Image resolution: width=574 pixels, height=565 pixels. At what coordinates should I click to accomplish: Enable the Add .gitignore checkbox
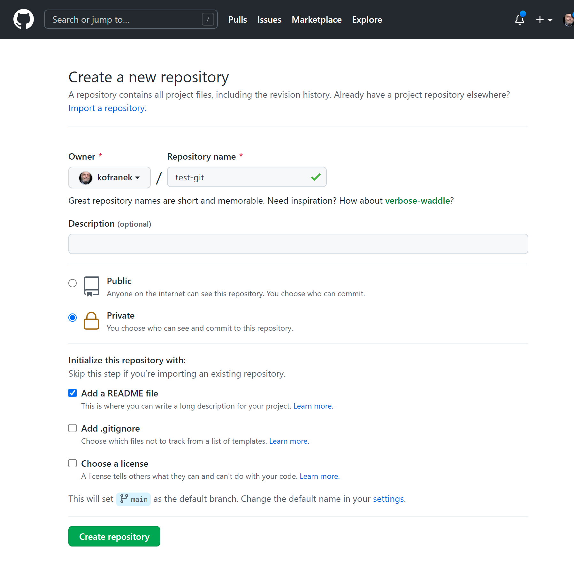click(x=73, y=428)
